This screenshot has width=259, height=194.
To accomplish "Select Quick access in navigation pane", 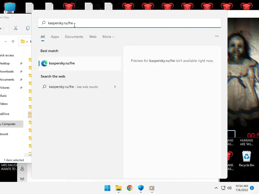I will point(7,55).
